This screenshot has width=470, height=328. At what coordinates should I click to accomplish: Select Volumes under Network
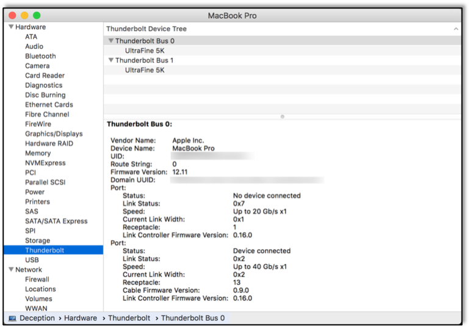(38, 299)
